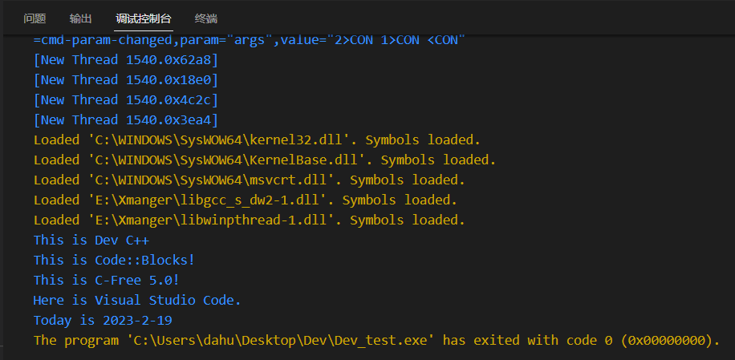Click the 'This is C-Free 5.0!' output
The width and height of the screenshot is (735, 360).
pyautogui.click(x=107, y=281)
